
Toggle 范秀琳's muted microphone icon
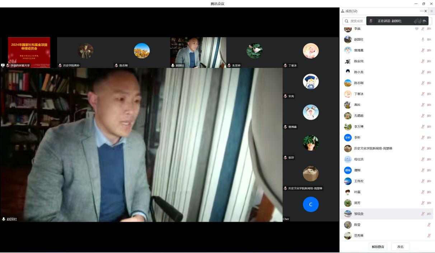(429, 236)
